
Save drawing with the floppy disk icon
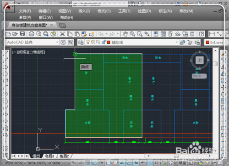tap(22, 34)
